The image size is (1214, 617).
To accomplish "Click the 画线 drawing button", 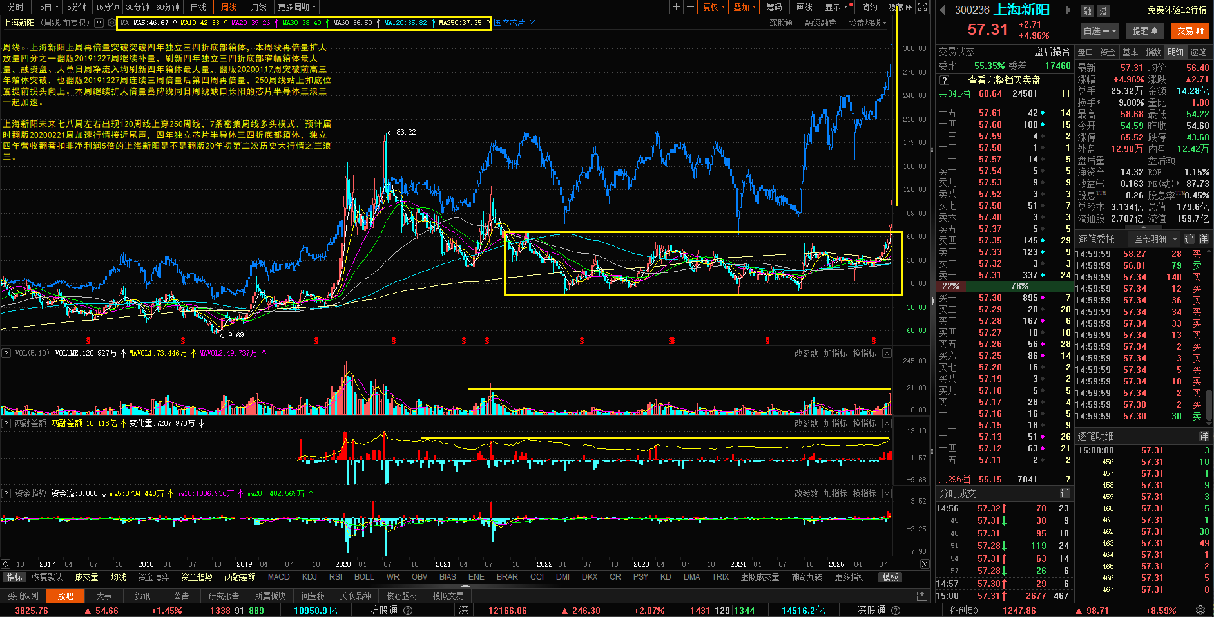I will click(x=804, y=7).
